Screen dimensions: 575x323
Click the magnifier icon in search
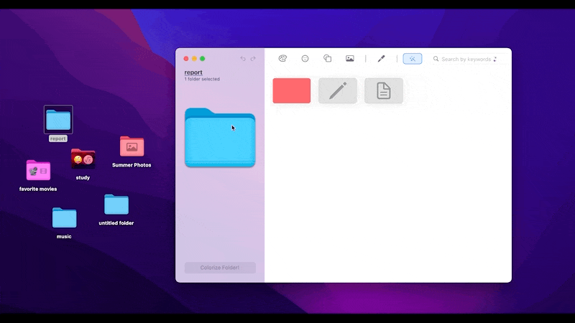(x=436, y=59)
